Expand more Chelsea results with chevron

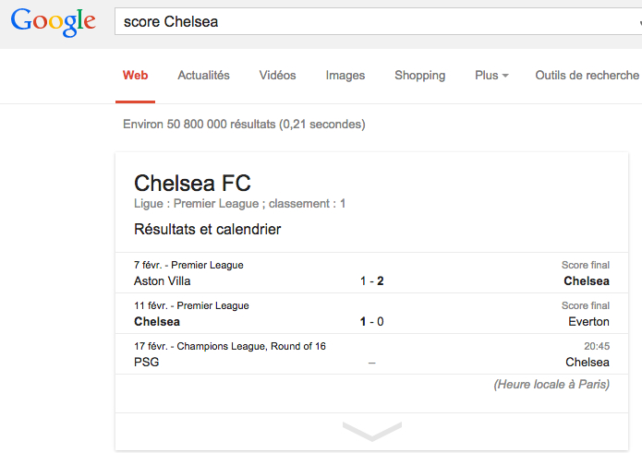click(x=371, y=432)
